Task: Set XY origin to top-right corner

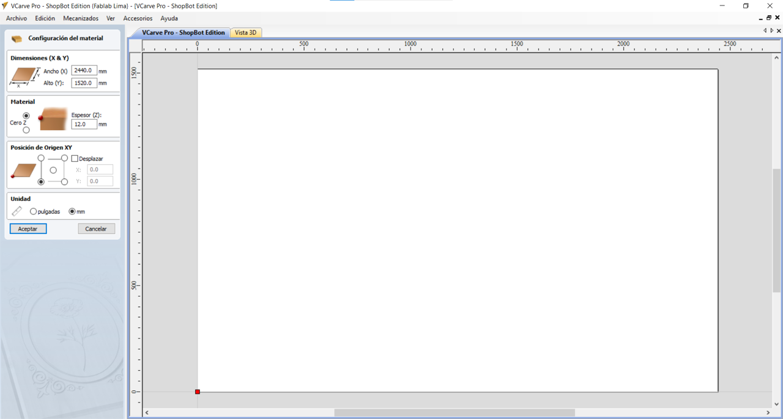Action: [64, 158]
